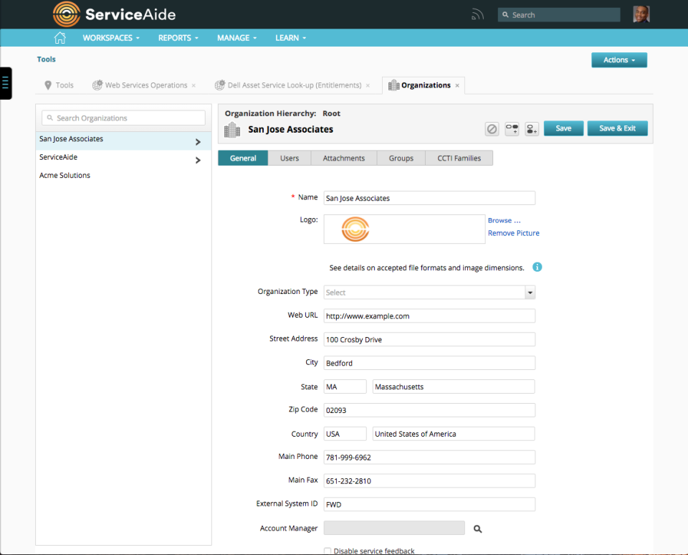The image size is (688, 555).
Task: Close the Organizations tab
Action: 457,85
